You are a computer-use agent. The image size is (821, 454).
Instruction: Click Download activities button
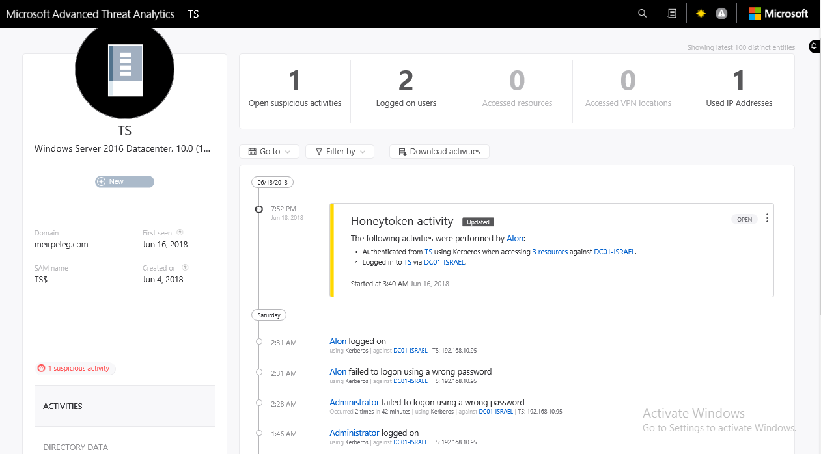[x=439, y=152]
